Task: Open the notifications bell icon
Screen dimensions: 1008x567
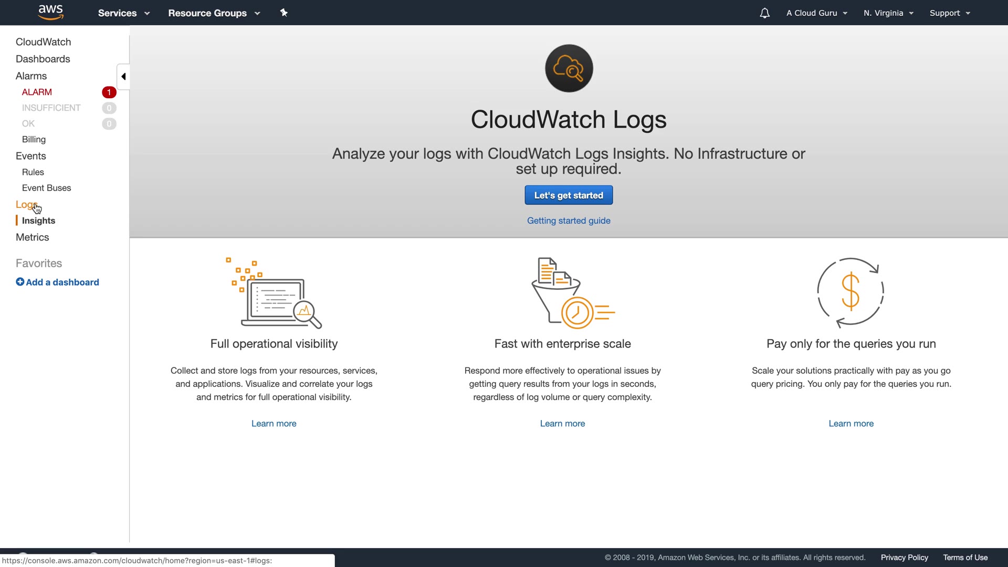Action: coord(764,13)
